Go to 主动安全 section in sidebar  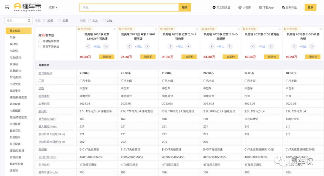[15, 84]
